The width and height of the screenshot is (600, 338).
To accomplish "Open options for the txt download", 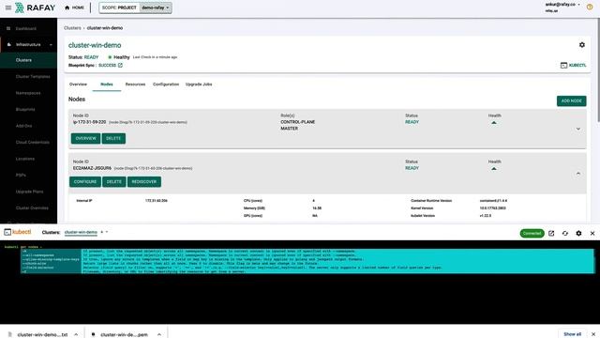I will tap(76, 334).
